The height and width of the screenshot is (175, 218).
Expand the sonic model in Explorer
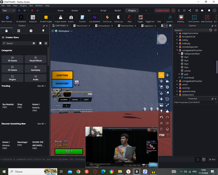click(x=177, y=84)
